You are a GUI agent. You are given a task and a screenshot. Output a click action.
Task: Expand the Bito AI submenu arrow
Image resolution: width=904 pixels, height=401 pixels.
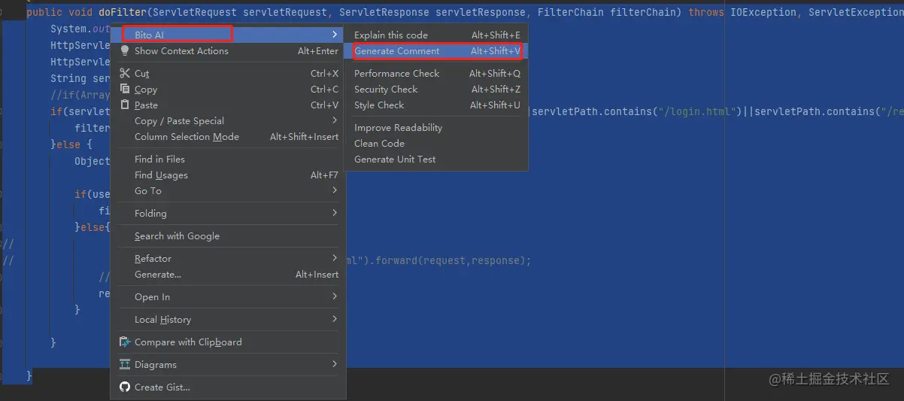coord(335,35)
